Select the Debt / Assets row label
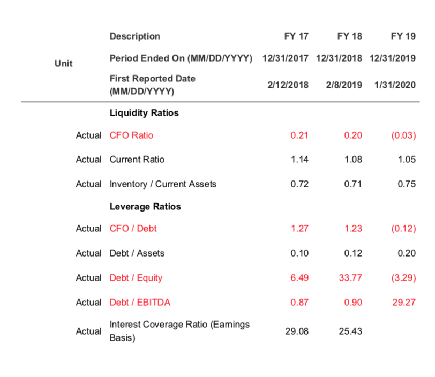 coord(137,253)
